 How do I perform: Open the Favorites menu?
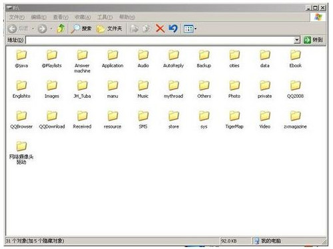click(x=83, y=17)
